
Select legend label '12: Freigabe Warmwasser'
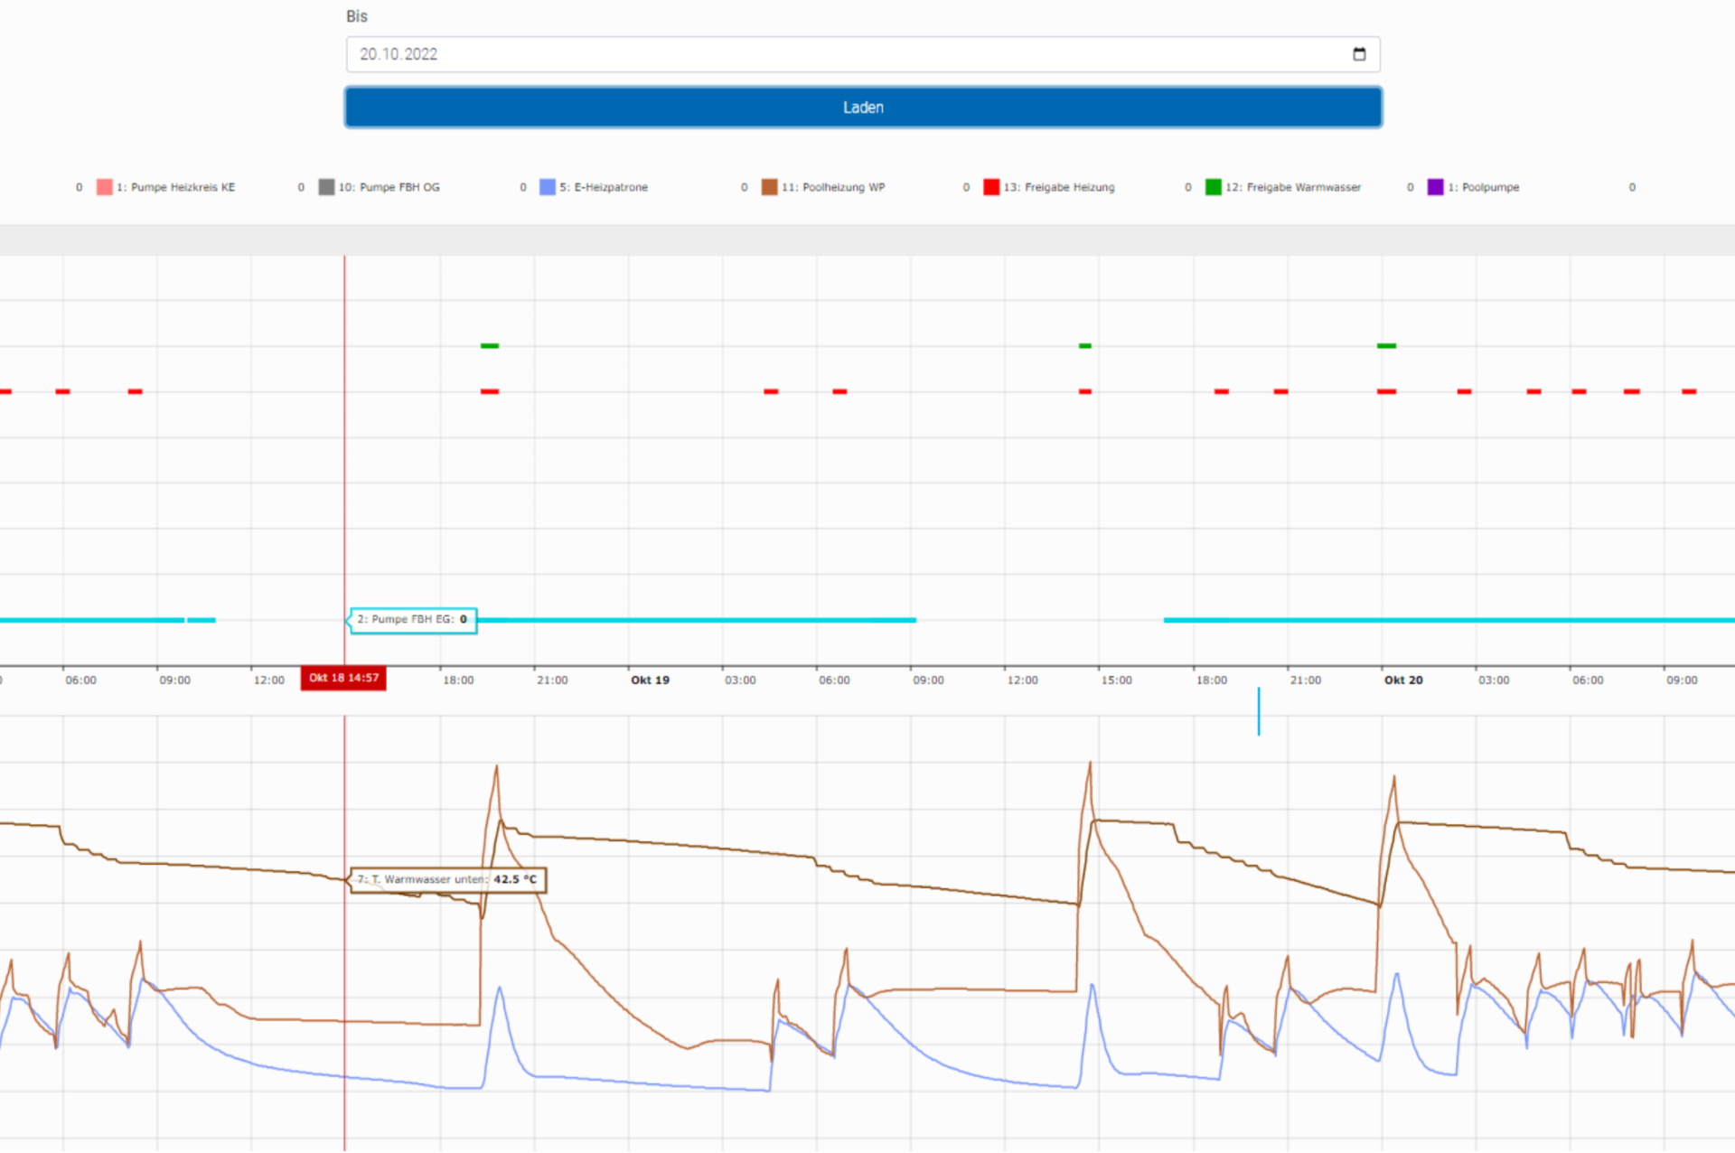tap(1293, 187)
